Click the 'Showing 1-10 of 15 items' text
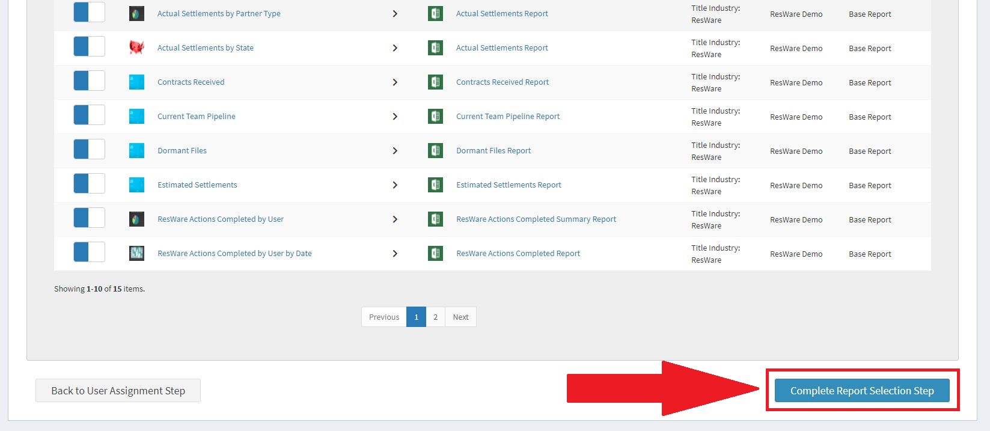 coord(99,289)
